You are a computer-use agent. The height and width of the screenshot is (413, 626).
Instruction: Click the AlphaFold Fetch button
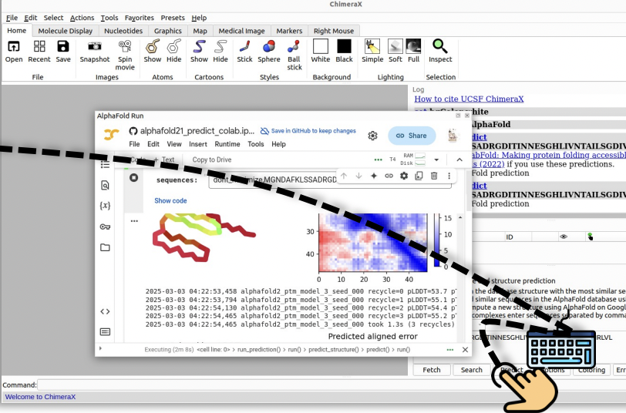432,370
